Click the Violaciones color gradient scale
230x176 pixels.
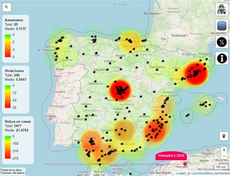pos(8,97)
